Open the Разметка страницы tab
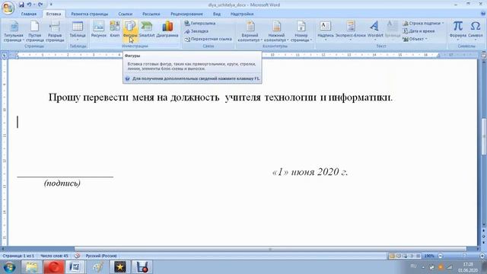Screen dimensions: 487x274 [x=90, y=14]
